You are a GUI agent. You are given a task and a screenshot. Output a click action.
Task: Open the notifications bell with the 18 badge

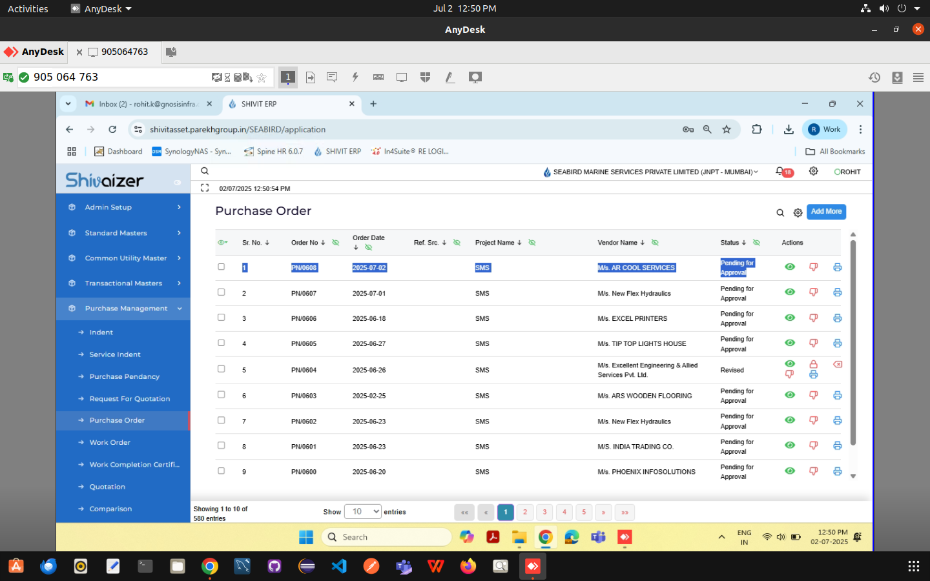click(x=780, y=172)
